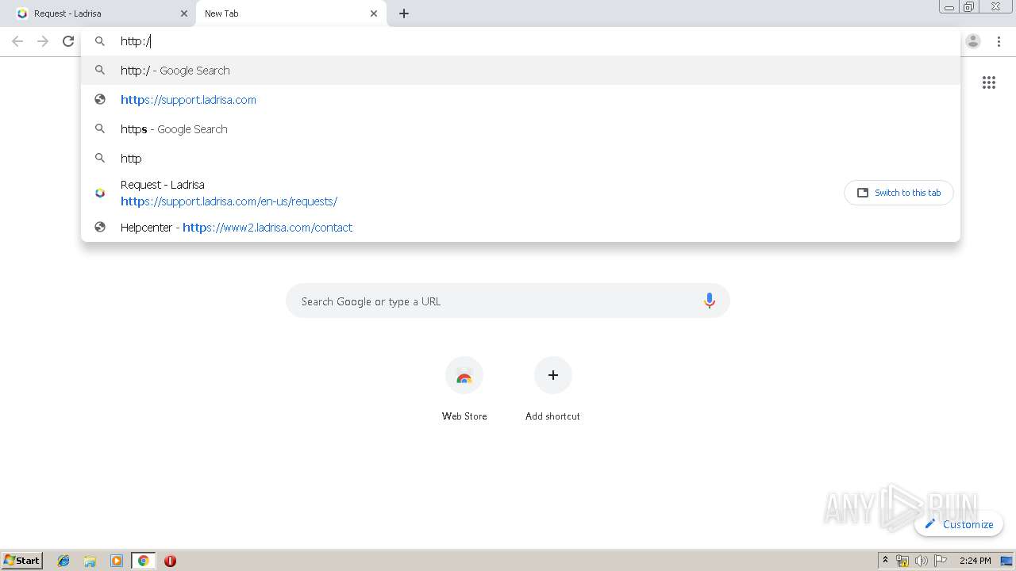This screenshot has width=1016, height=571.
Task: Open Helpcenter www2.ladrisa.com/contact suggestion
Action: point(521,228)
